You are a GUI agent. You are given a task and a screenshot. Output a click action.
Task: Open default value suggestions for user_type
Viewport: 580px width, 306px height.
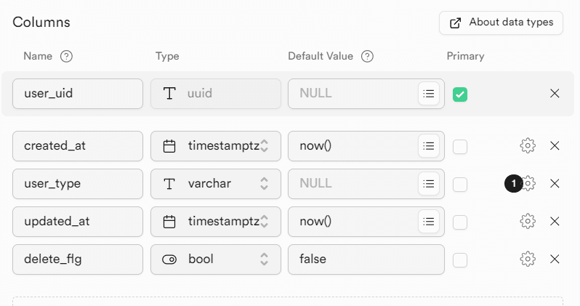click(x=429, y=184)
